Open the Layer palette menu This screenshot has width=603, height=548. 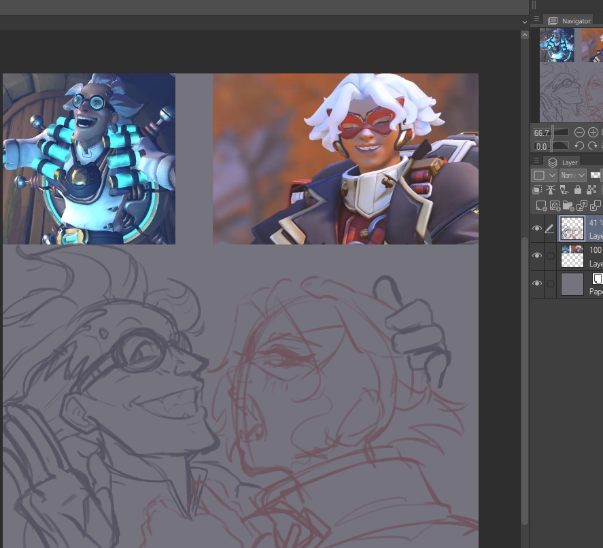[x=536, y=160]
